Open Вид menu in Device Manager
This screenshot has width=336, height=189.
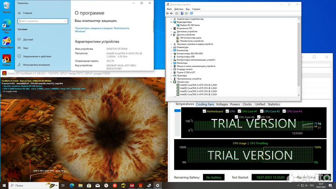(188, 9)
